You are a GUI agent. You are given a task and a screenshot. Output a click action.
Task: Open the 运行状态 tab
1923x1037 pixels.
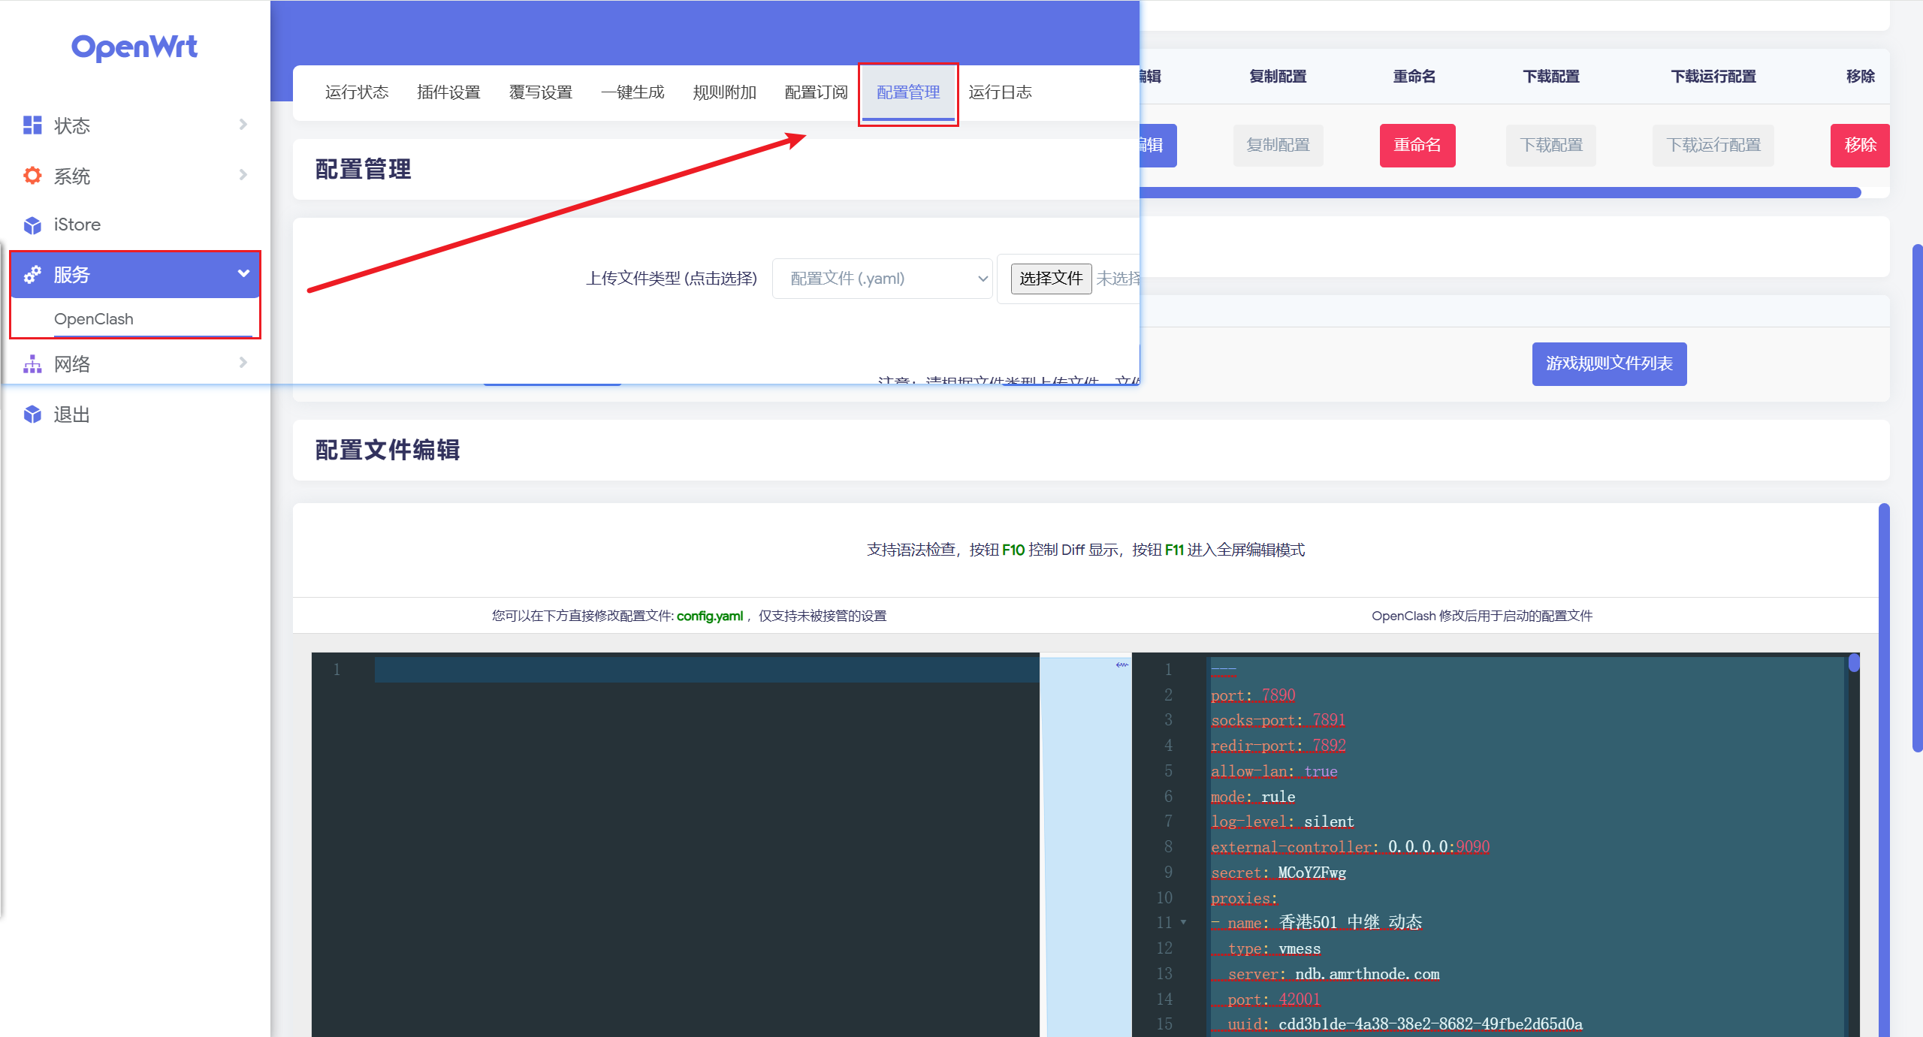point(357,92)
